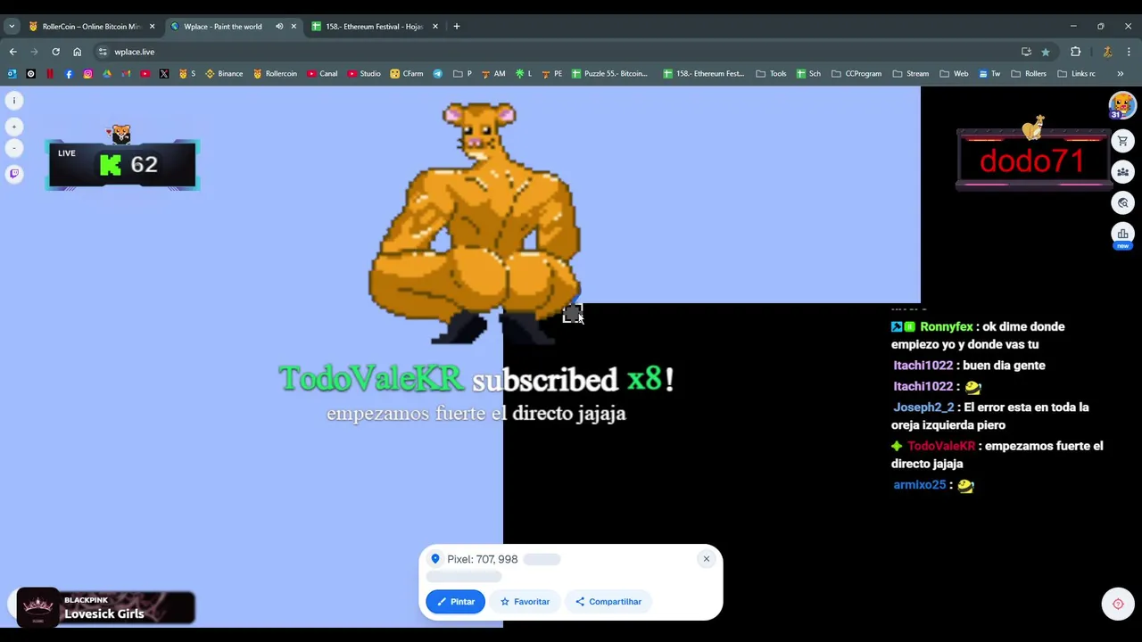Screen dimensions: 1142x642
Task: Open the Tw bookmark
Action: 989,74
